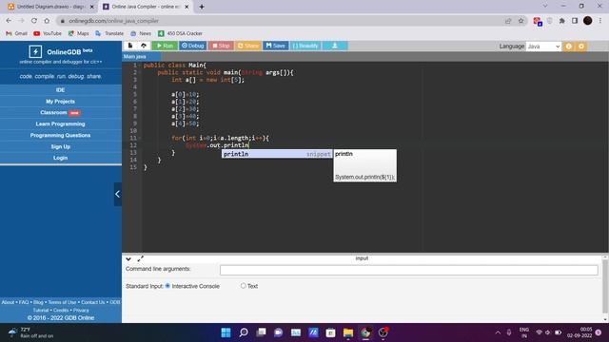Click Sign Up in the sidebar
This screenshot has height=342, width=609.
pyautogui.click(x=60, y=146)
